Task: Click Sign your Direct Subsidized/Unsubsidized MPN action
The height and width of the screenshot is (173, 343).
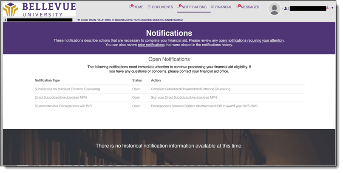Action: [x=184, y=97]
